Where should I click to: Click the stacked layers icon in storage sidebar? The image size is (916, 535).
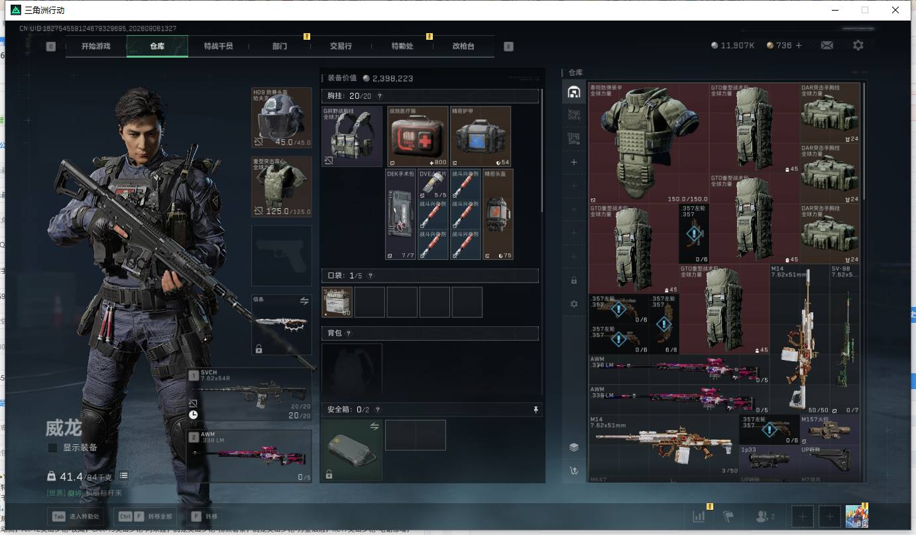[x=574, y=447]
